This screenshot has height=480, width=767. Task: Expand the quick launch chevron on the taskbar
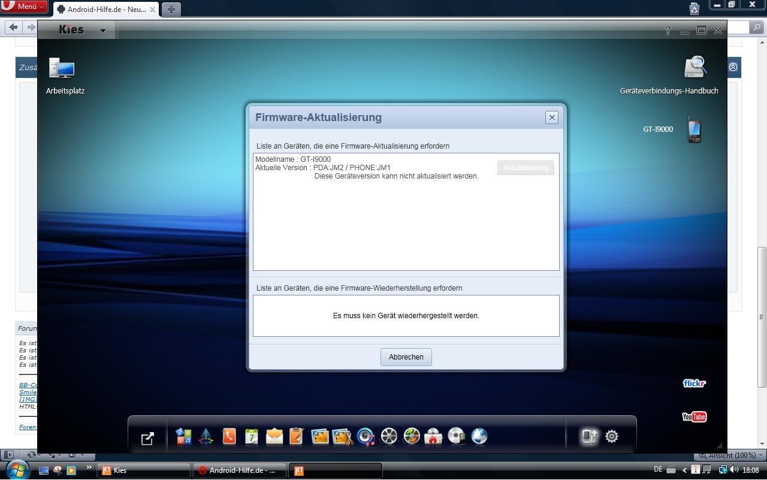(x=89, y=467)
